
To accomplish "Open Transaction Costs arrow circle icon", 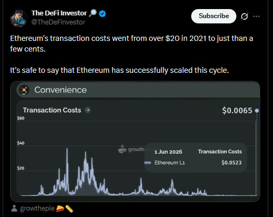I will pyautogui.click(x=88, y=110).
